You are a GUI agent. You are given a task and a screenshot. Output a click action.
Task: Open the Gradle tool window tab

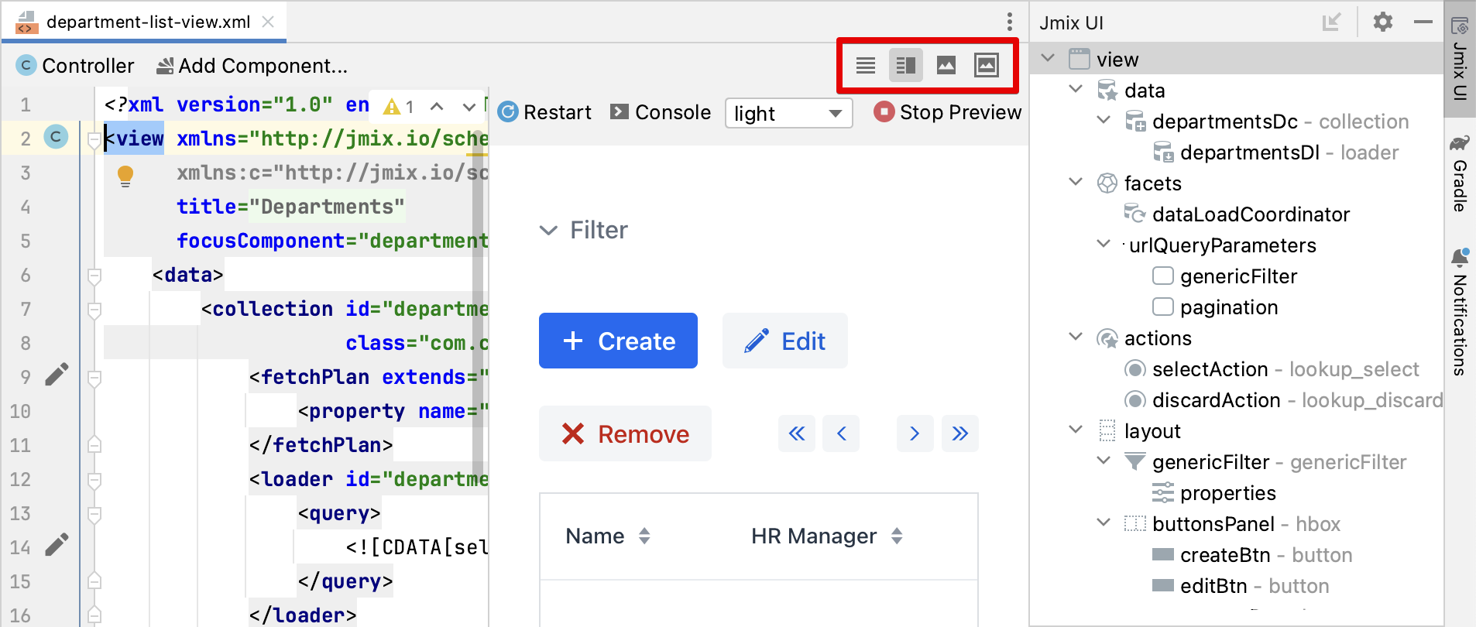coord(1460,174)
